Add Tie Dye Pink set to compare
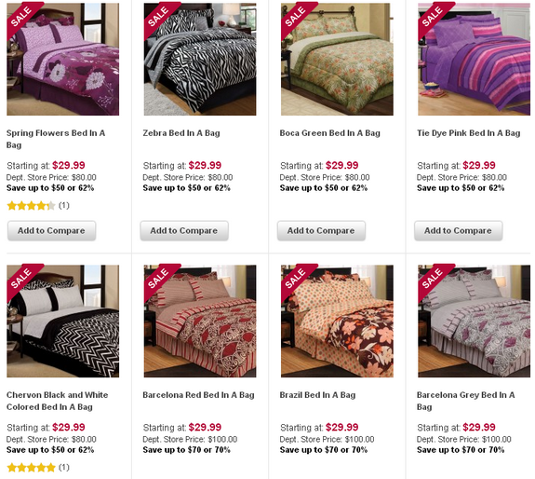This screenshot has width=535, height=479. point(458,231)
